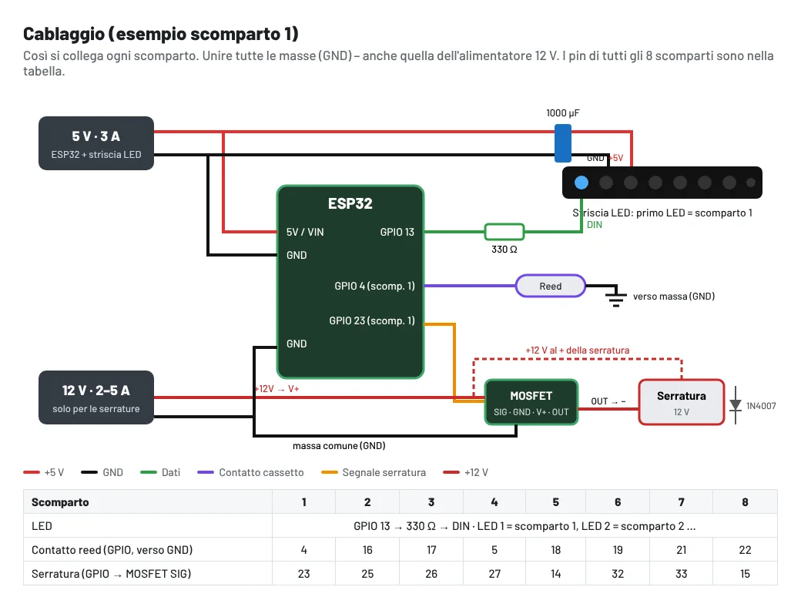Click the "GPIO 13" pin label
The height and width of the screenshot is (607, 801).
397,232
